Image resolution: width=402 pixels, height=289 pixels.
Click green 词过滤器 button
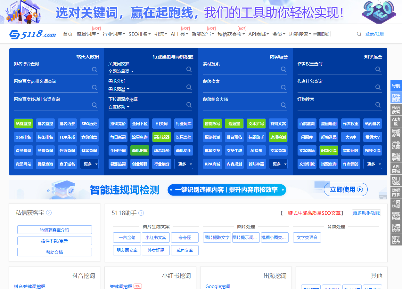pyautogui.click(x=162, y=137)
